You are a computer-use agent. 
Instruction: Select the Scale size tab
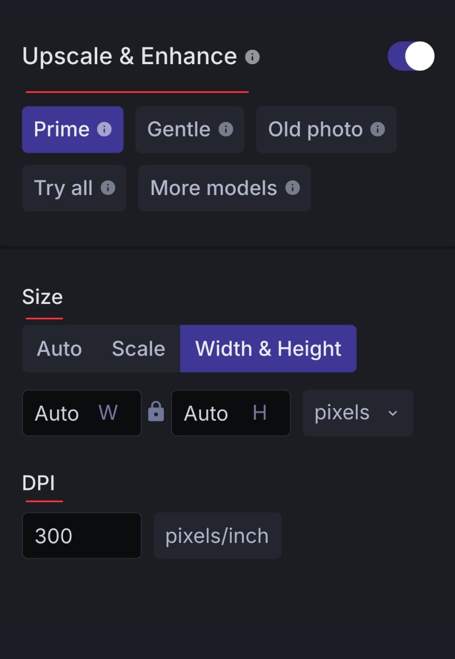point(138,348)
